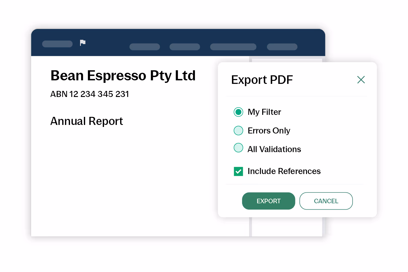Click the EXPORT button
This screenshot has width=408, height=272.
[x=268, y=201]
